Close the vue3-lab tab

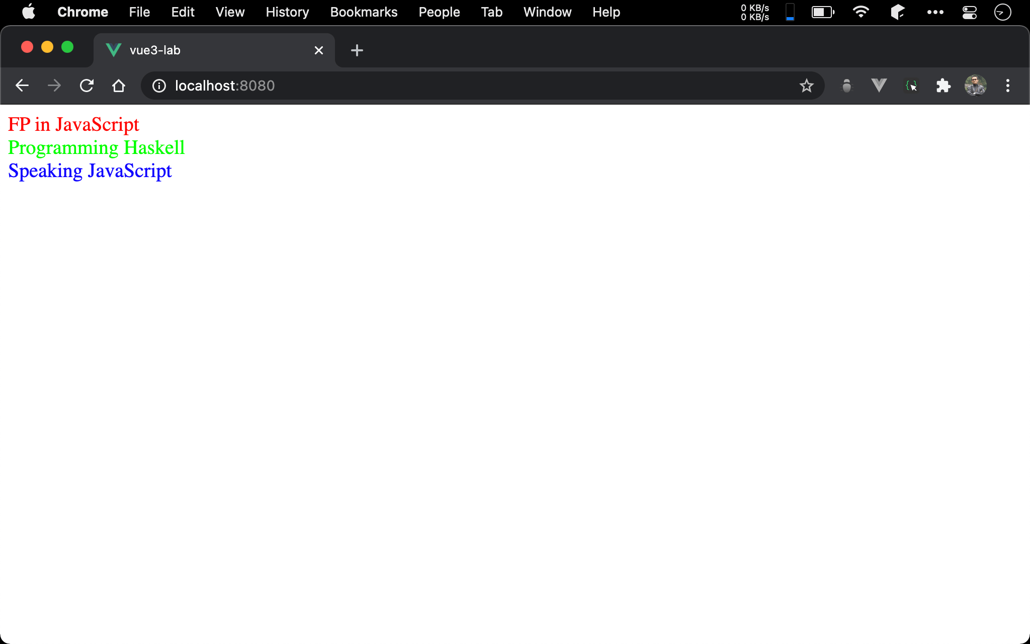tap(318, 50)
